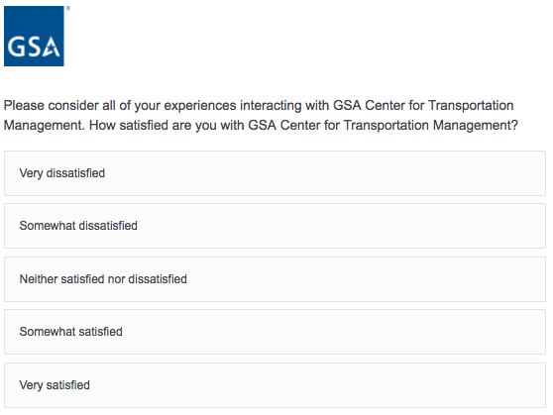553x415 pixels.
Task: Choose Somewhat dissatisfied answer
Action: tap(275, 226)
